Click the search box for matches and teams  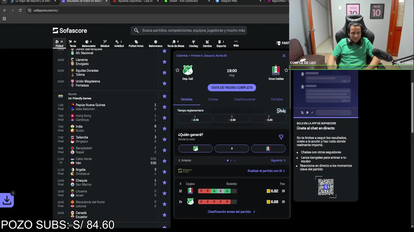tap(189, 30)
